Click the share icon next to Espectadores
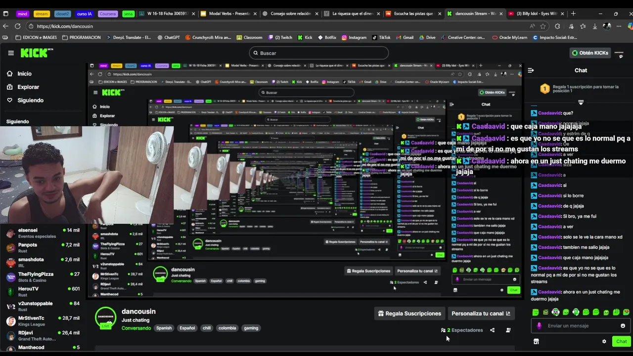The image size is (633, 356). [x=492, y=330]
